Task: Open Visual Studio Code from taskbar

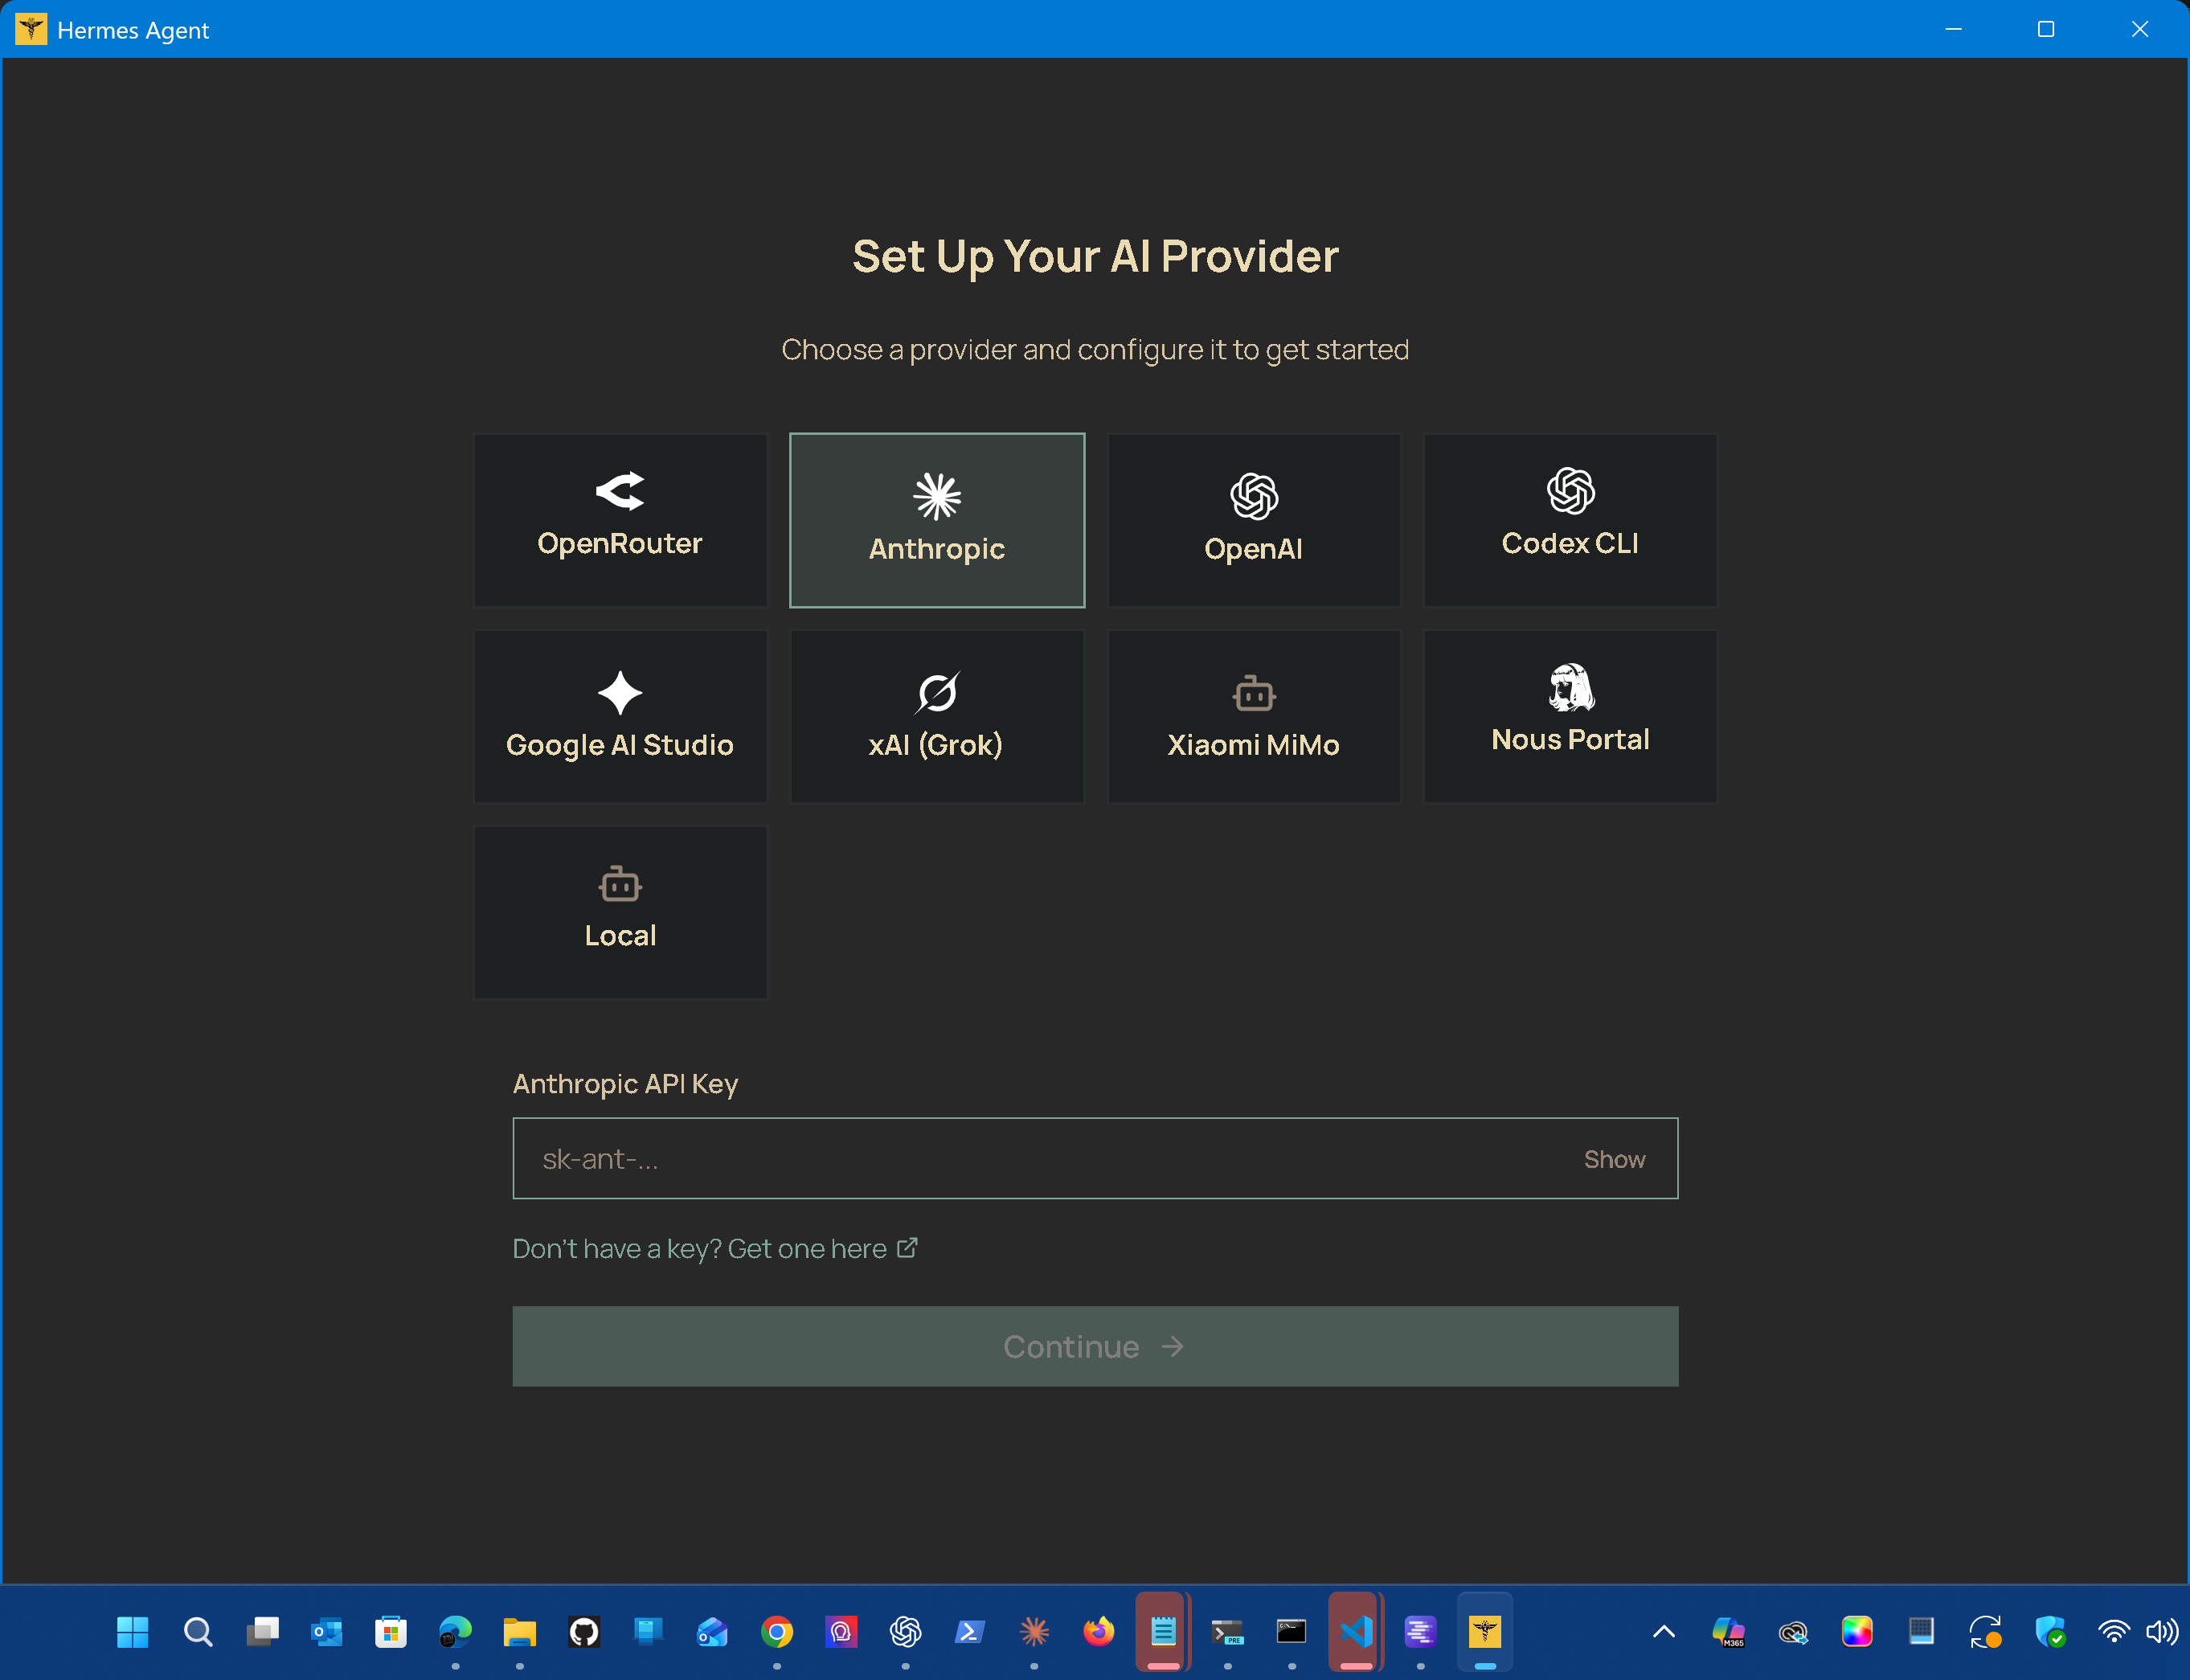Action: click(1355, 1632)
